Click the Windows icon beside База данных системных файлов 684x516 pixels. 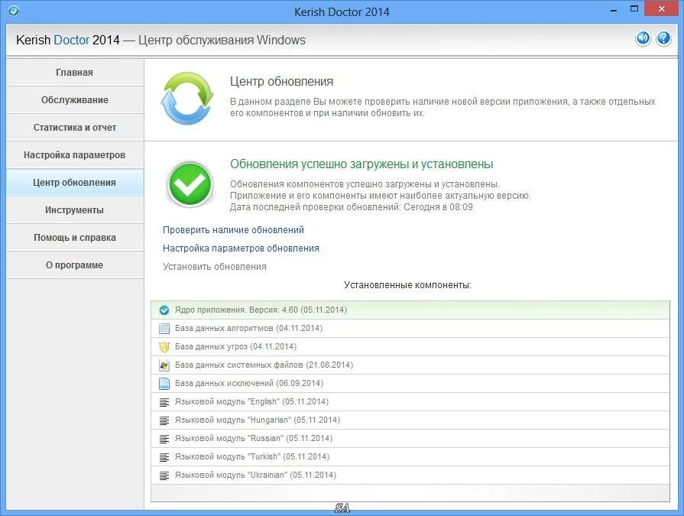point(164,365)
